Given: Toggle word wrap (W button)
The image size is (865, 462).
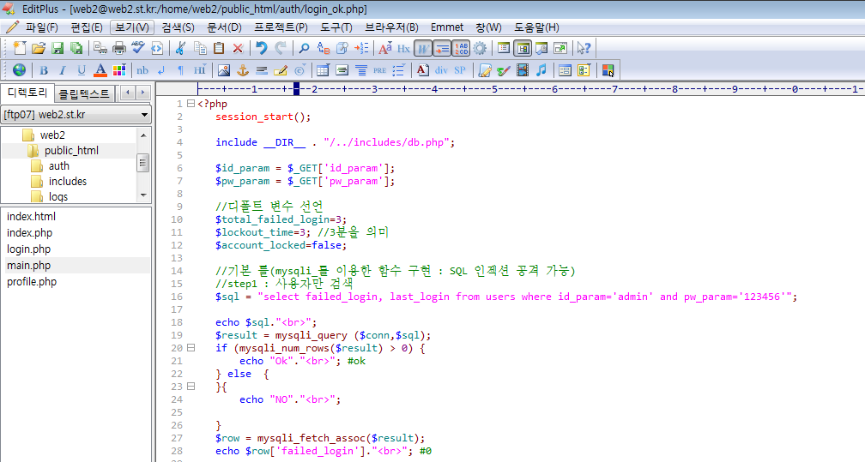Looking at the screenshot, I should pyautogui.click(x=423, y=49).
